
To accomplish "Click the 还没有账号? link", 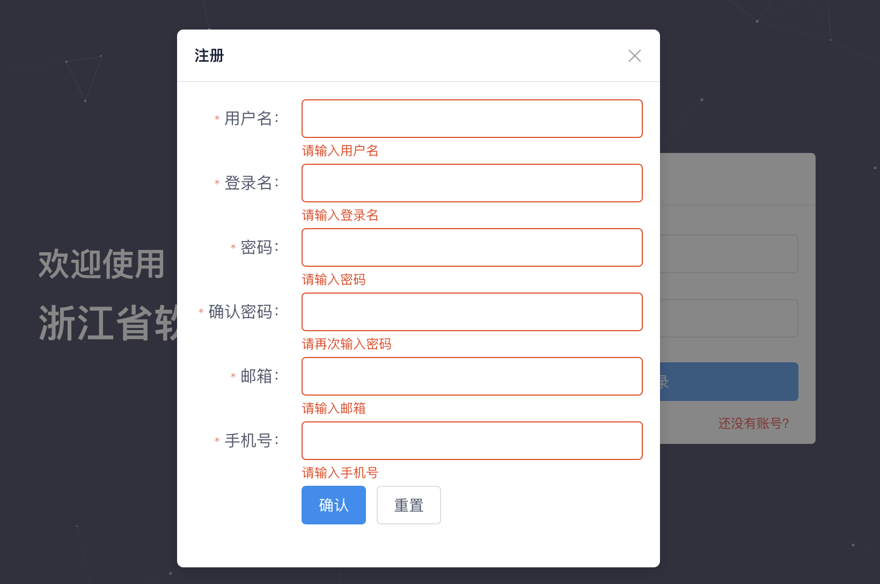I will point(753,424).
